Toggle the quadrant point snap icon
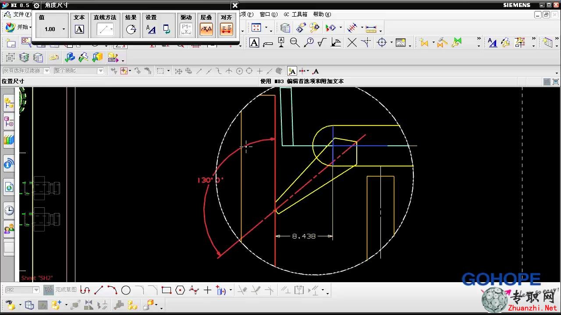 click(249, 71)
